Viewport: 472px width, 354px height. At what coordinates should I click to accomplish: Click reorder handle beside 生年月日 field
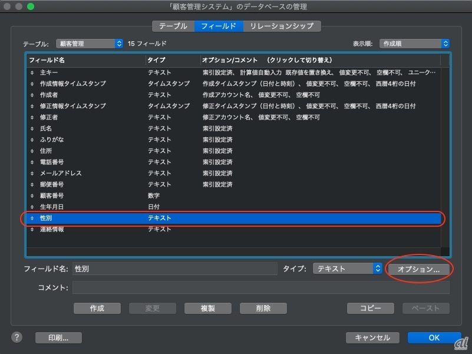33,207
